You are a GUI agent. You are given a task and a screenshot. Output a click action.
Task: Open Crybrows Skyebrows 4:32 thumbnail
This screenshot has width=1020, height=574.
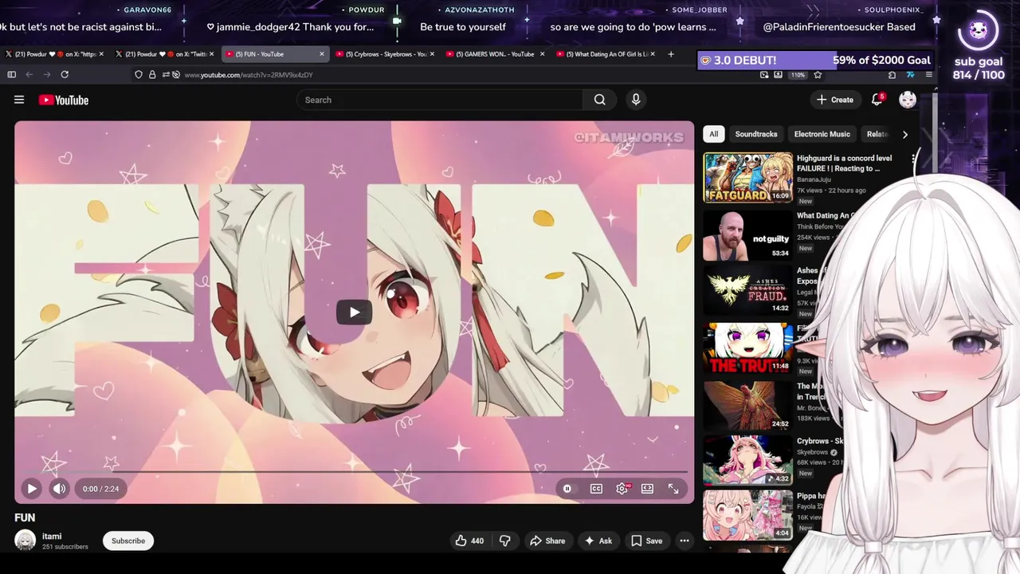click(747, 460)
